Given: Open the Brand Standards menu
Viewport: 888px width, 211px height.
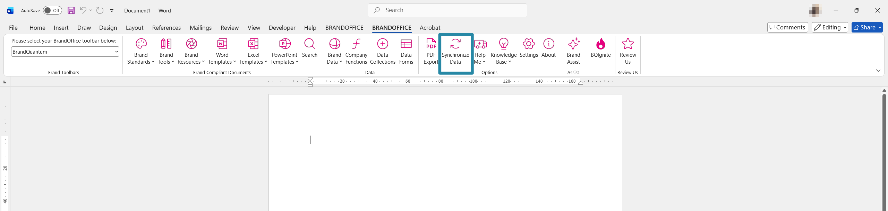Looking at the screenshot, I should coord(141,51).
